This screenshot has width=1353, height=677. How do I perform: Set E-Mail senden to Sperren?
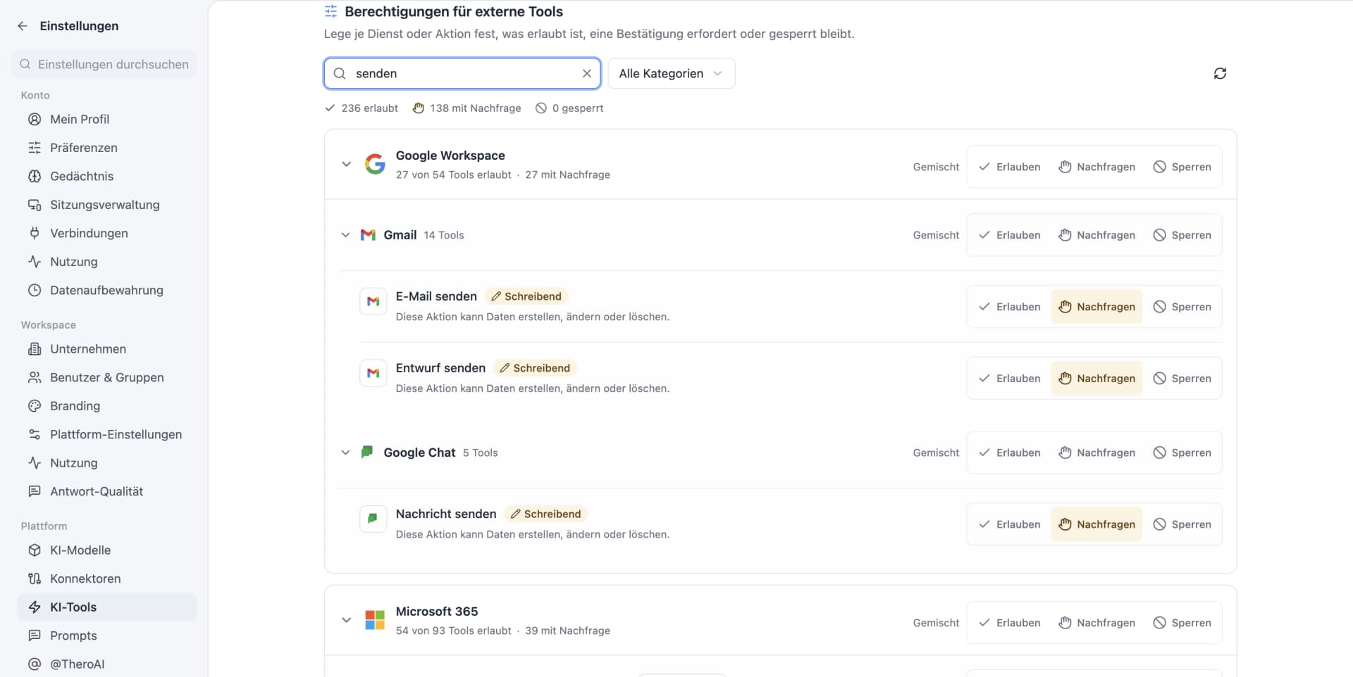pos(1182,307)
